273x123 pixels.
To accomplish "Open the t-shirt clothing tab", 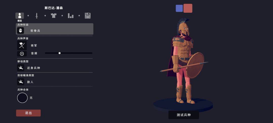I will pyautogui.click(x=54, y=15).
